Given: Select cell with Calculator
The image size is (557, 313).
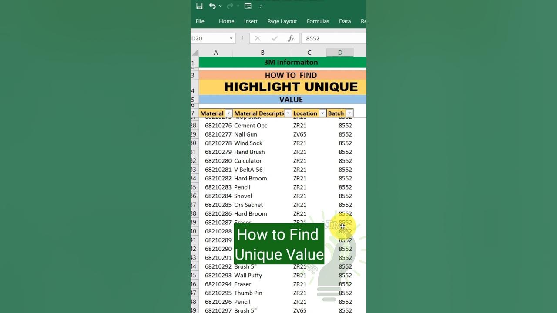Looking at the screenshot, I should (x=262, y=161).
